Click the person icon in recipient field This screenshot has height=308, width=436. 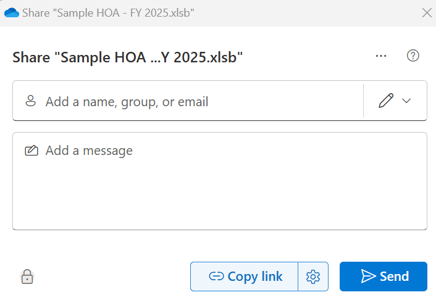click(30, 101)
